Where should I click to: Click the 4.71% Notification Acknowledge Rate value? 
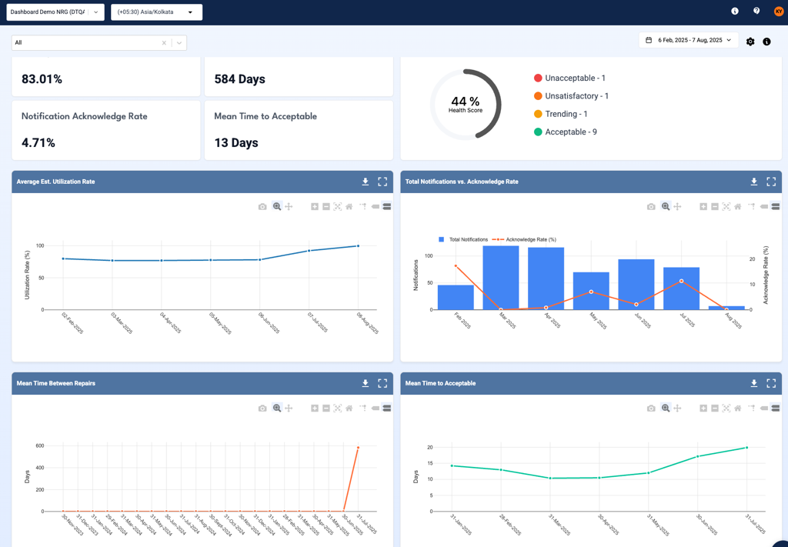pyautogui.click(x=38, y=142)
